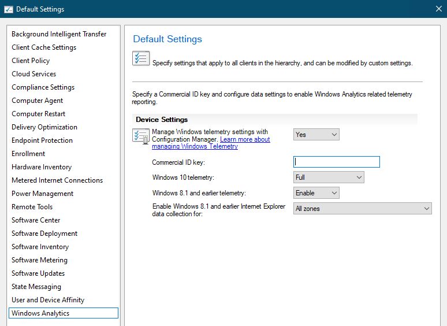The image size is (447, 326).
Task: Open Endpoint Protection settings
Action: coord(42,140)
